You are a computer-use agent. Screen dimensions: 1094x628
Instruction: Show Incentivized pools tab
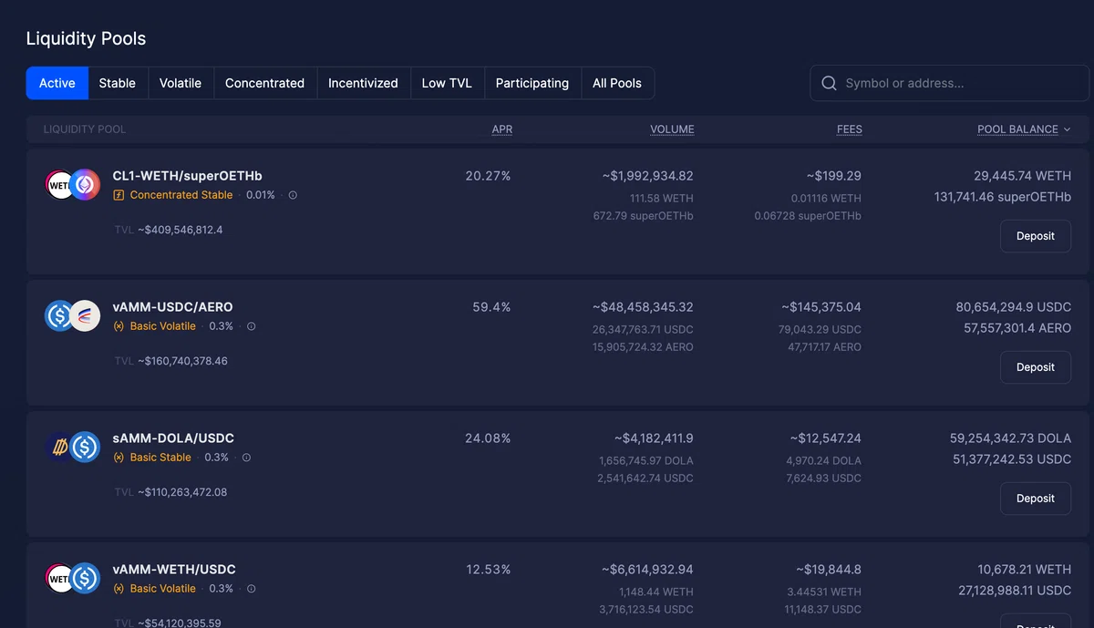point(363,83)
